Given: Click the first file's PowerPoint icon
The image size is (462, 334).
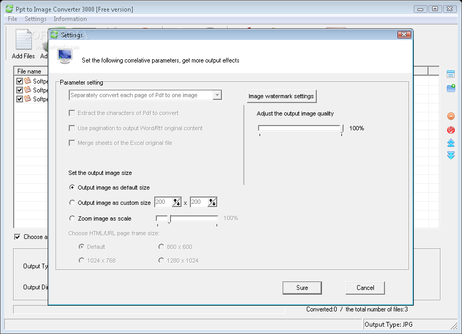Looking at the screenshot, I should click(x=28, y=80).
